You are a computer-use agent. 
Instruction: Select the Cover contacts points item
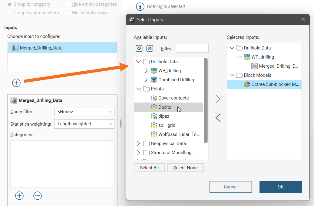pyautogui.click(x=173, y=98)
